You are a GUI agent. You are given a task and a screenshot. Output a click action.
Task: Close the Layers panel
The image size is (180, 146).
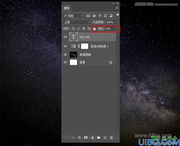[118, 3]
